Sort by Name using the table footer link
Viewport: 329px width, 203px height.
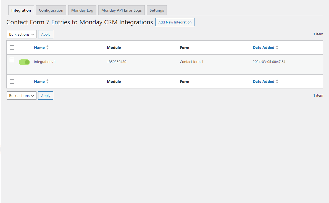(x=41, y=81)
